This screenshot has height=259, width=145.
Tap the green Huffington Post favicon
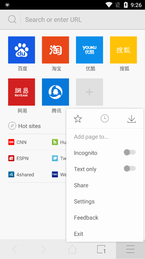click(55, 142)
